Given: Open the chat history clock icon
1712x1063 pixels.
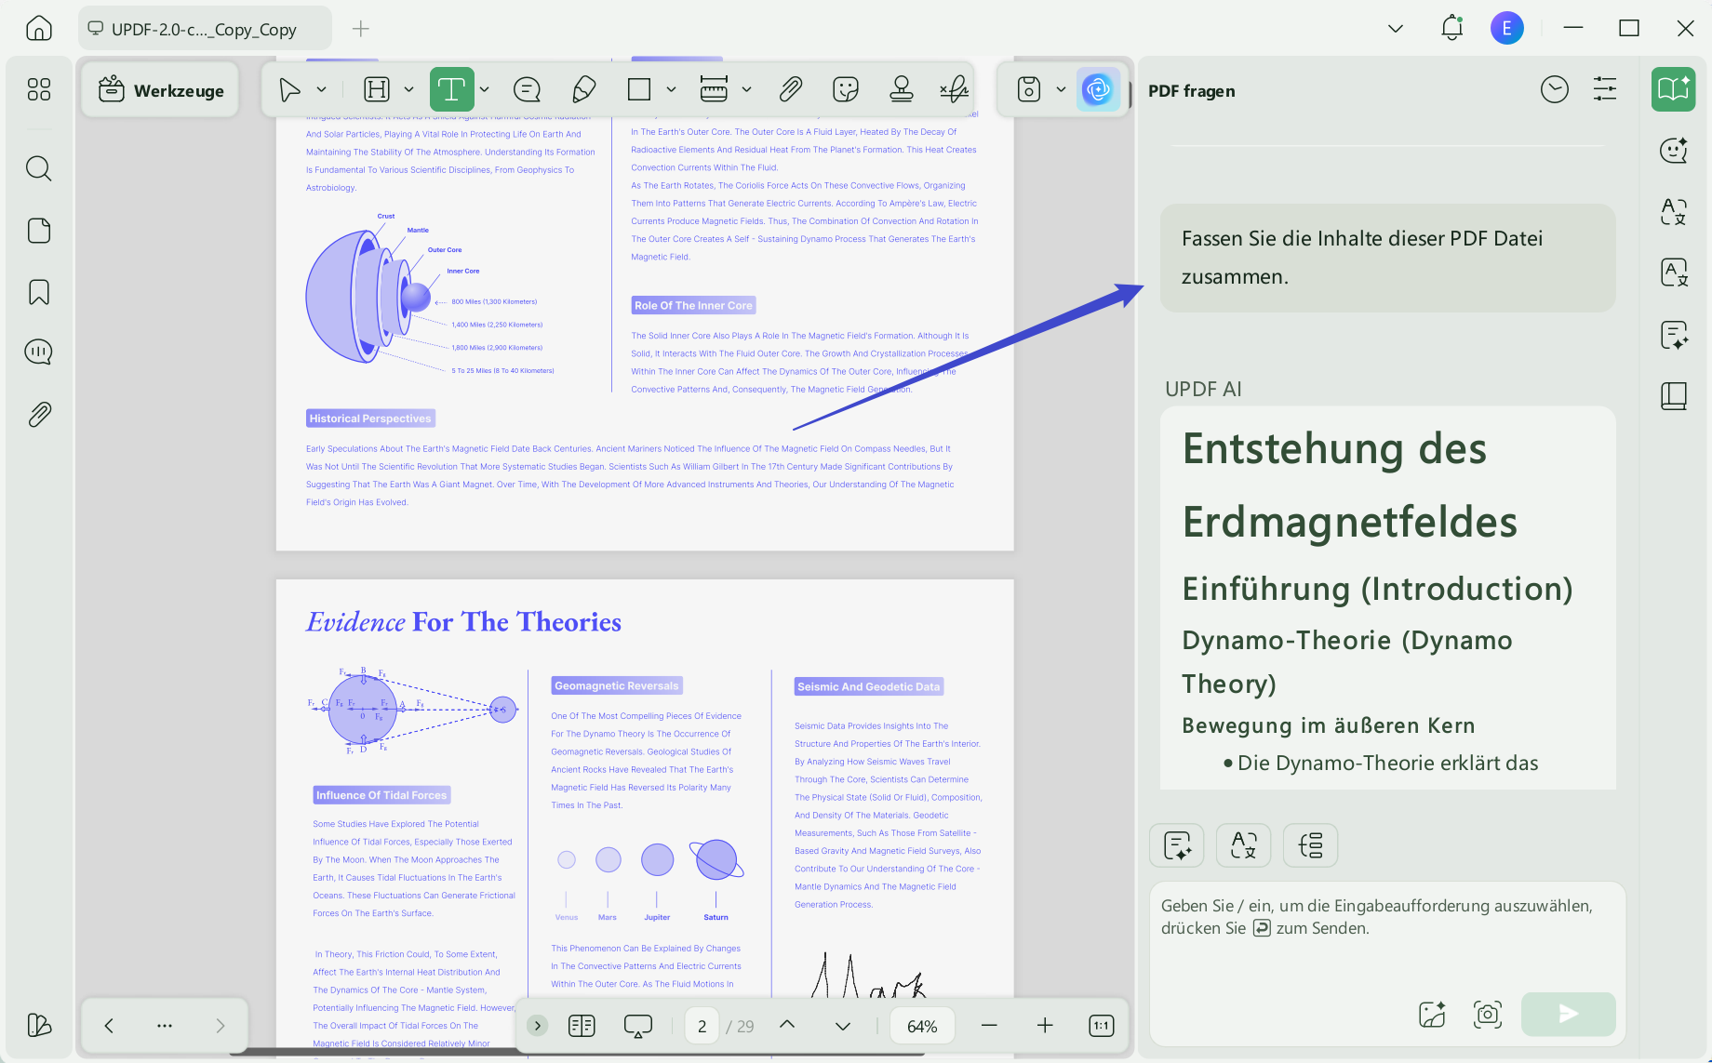Looking at the screenshot, I should 1555,89.
